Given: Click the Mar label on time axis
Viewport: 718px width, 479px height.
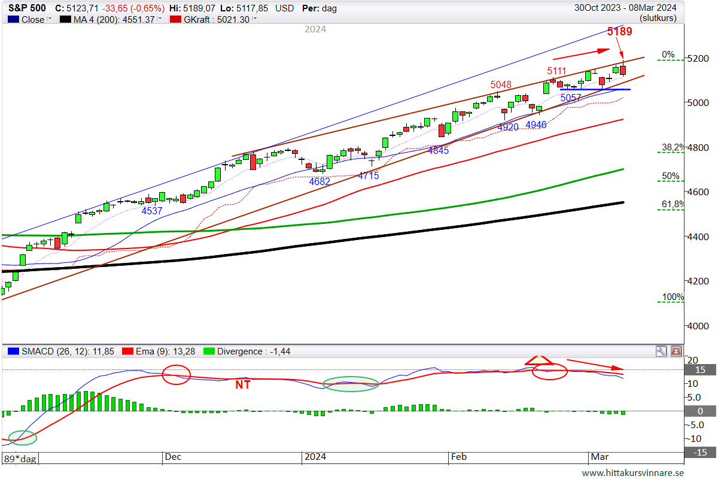Looking at the screenshot, I should 600,457.
